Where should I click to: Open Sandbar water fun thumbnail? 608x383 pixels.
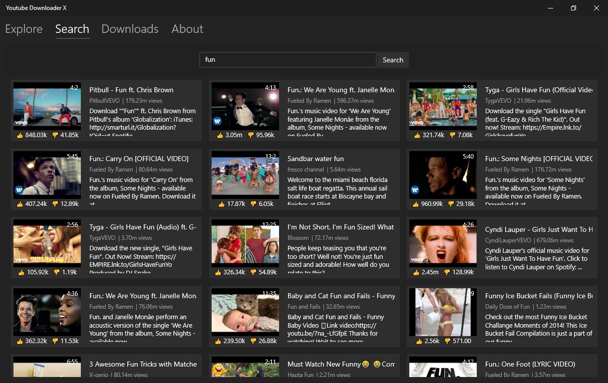click(245, 175)
